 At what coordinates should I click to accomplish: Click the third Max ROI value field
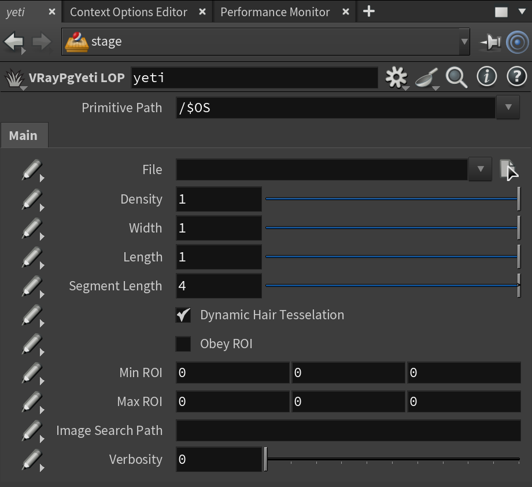click(x=464, y=401)
